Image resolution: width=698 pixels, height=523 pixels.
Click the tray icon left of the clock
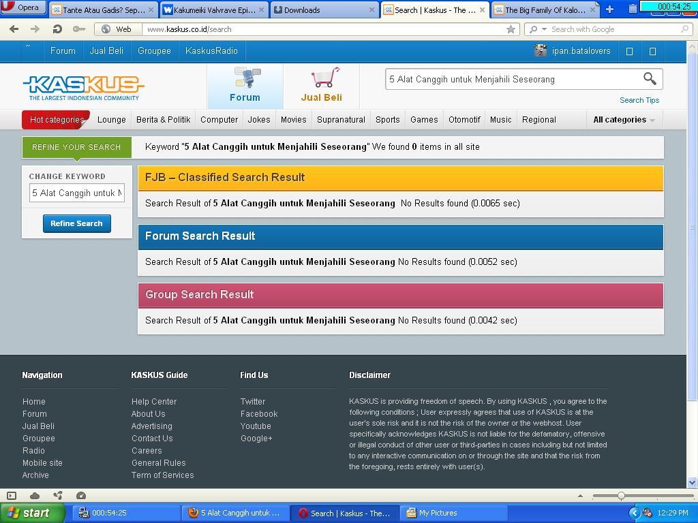point(648,513)
